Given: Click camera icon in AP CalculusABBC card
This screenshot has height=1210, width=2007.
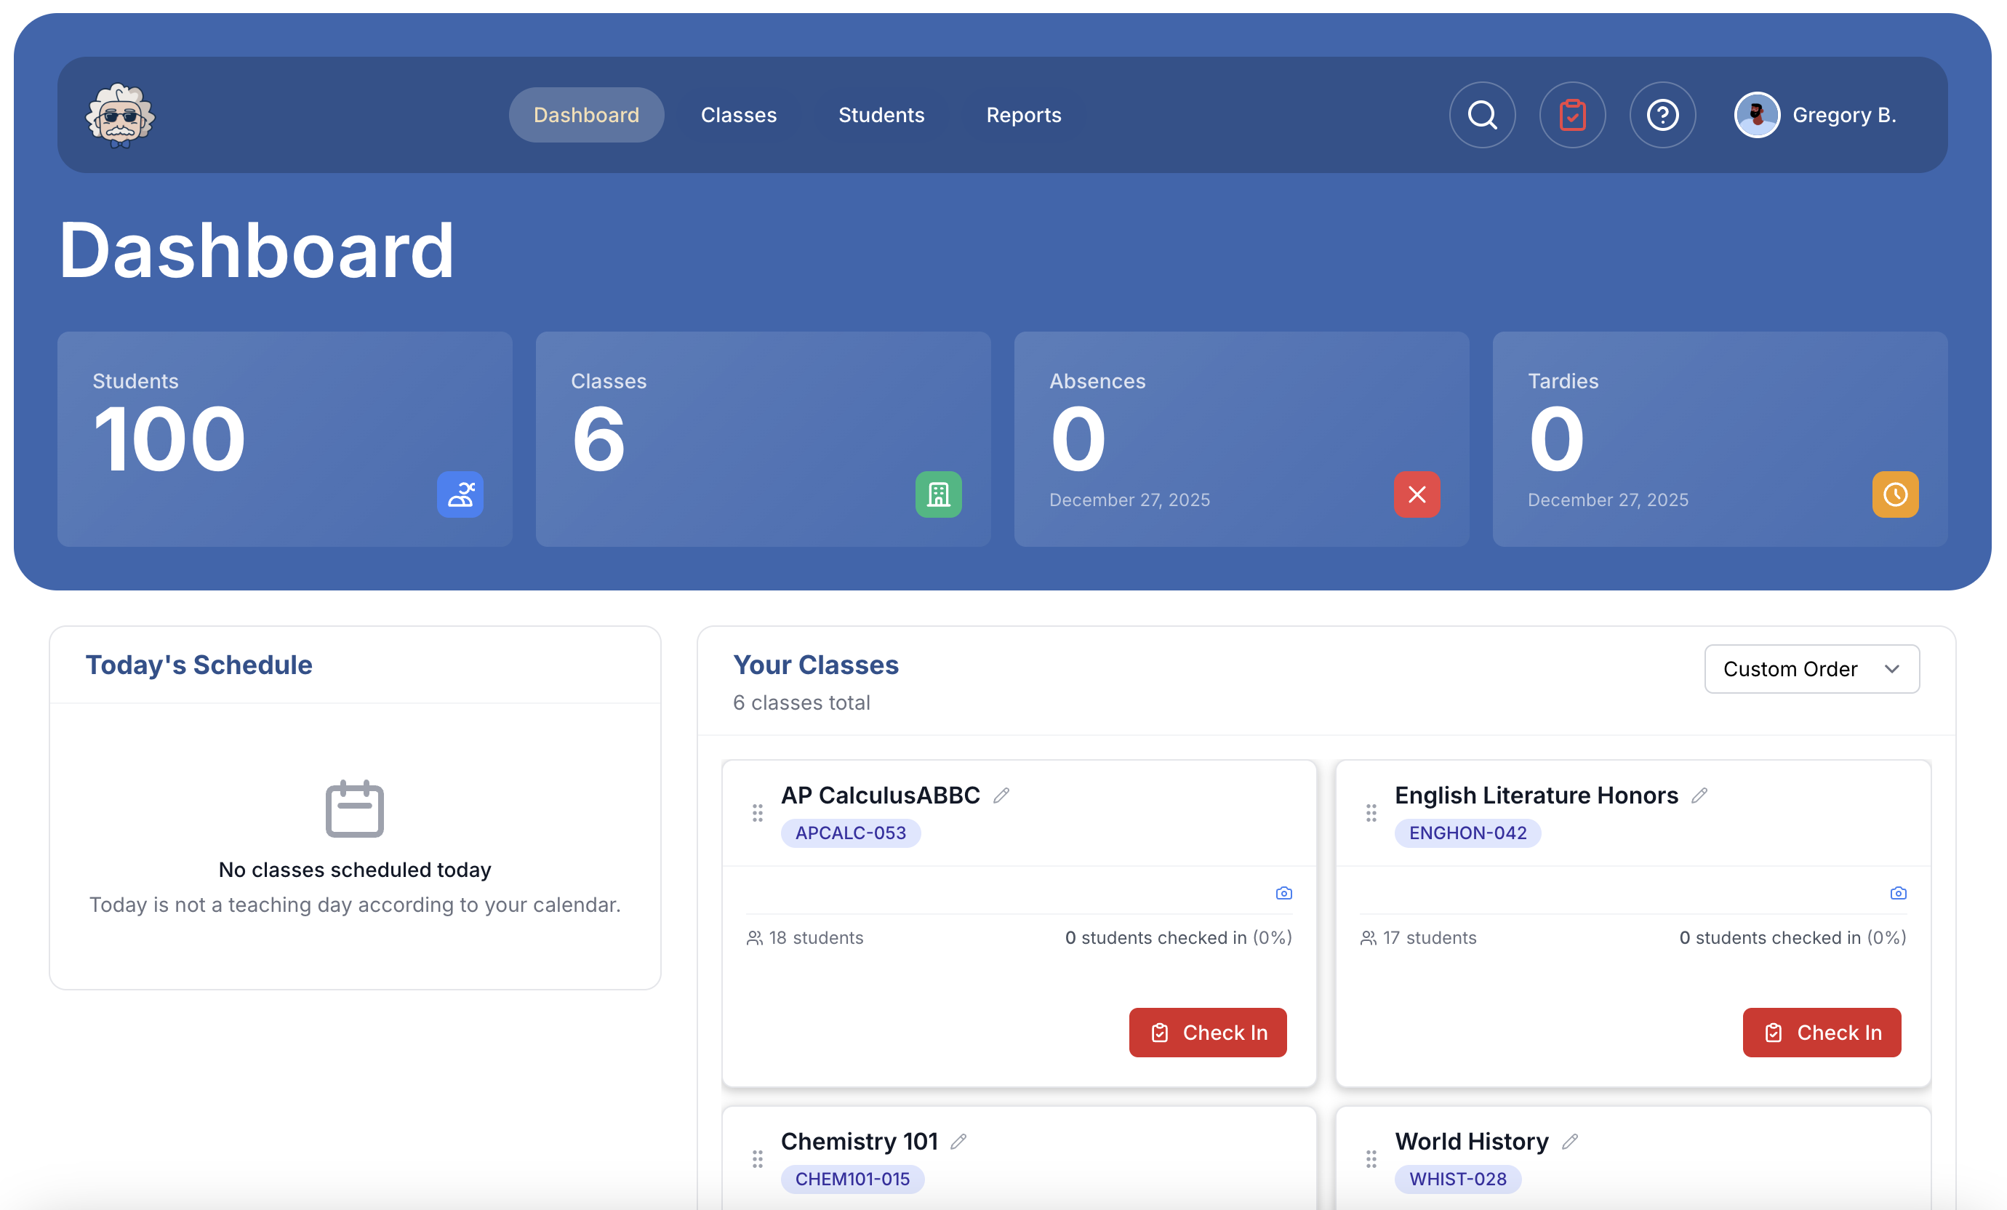Looking at the screenshot, I should pos(1283,893).
